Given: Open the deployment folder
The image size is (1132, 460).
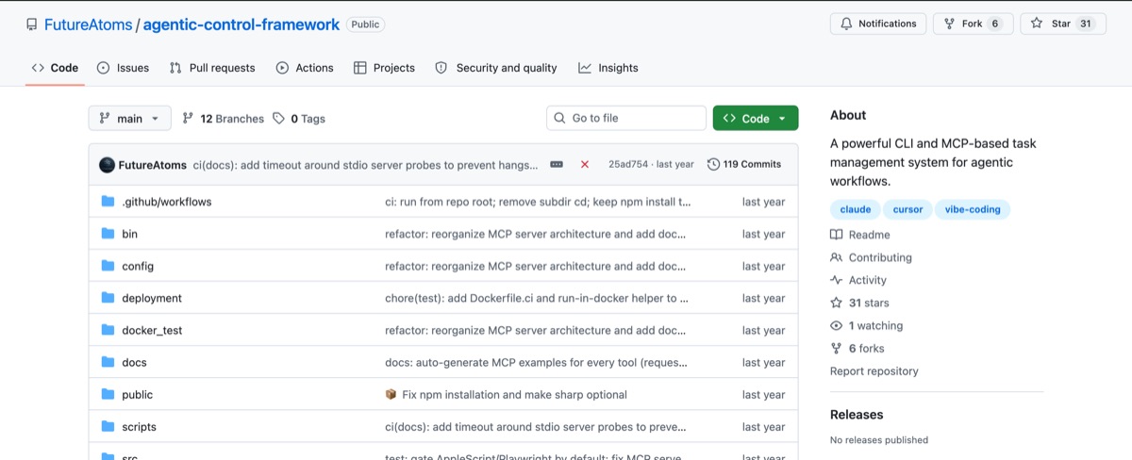Looking at the screenshot, I should (x=152, y=298).
